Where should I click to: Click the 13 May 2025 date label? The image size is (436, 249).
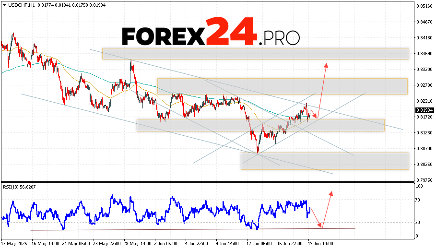pos(14,243)
